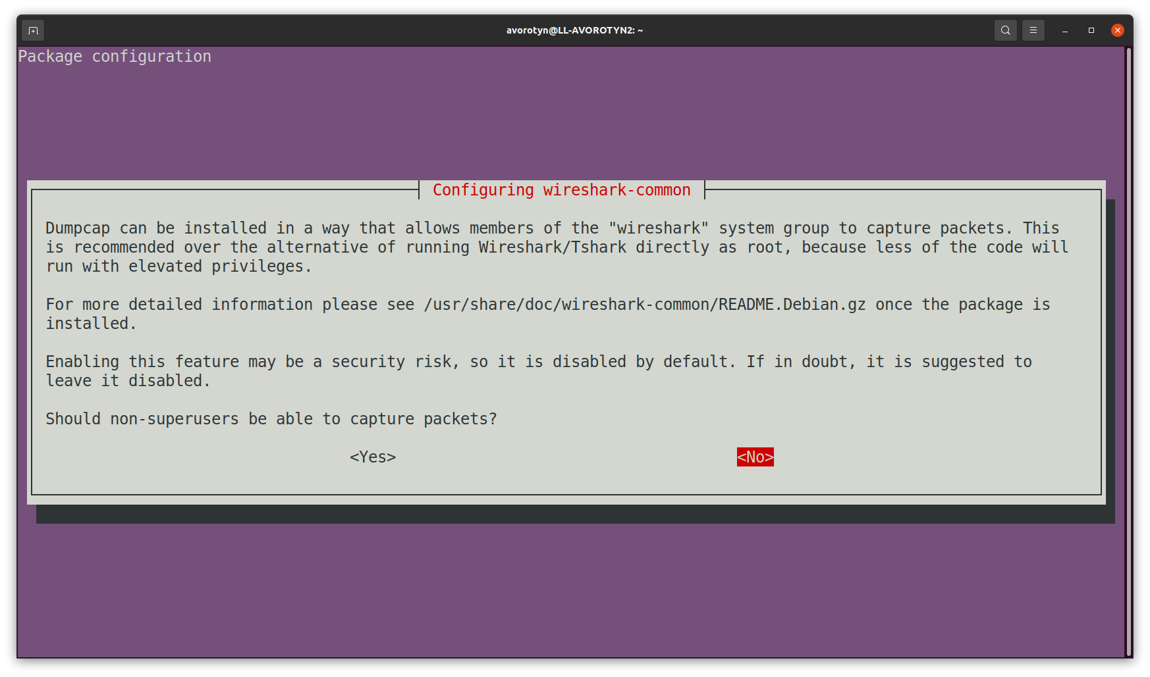
Task: Close the terminal window
Action: click(1118, 30)
